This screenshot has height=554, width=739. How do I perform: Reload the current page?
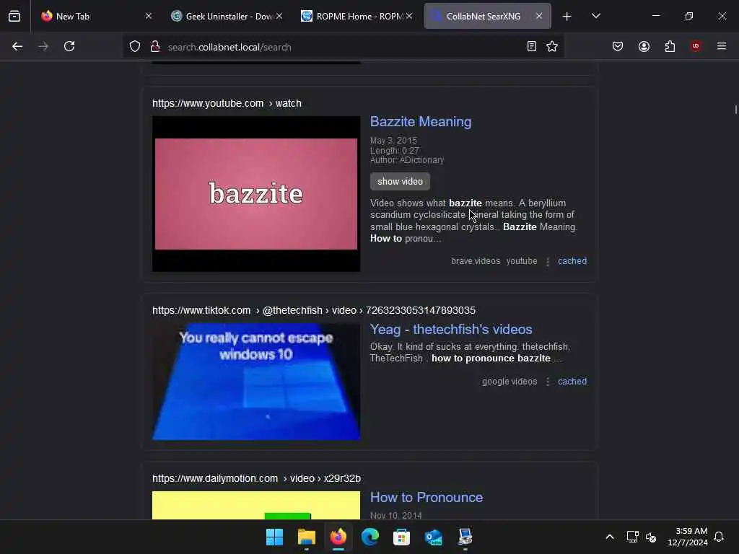(x=69, y=46)
